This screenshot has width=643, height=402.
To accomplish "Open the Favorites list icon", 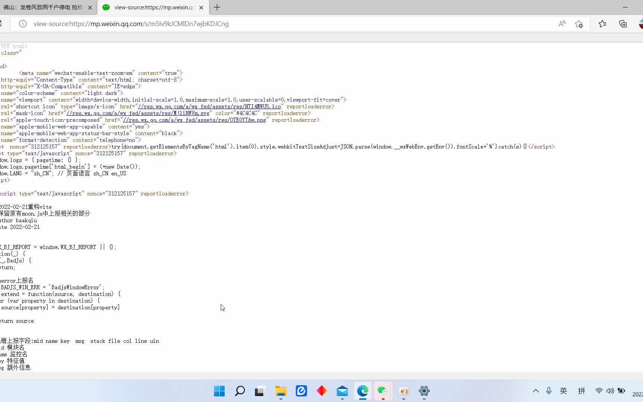I will (x=602, y=24).
